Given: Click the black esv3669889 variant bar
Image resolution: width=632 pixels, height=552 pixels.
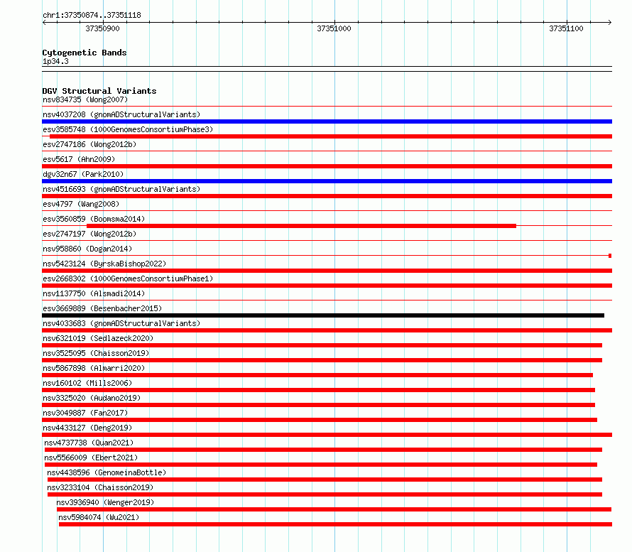Looking at the screenshot, I should point(323,315).
